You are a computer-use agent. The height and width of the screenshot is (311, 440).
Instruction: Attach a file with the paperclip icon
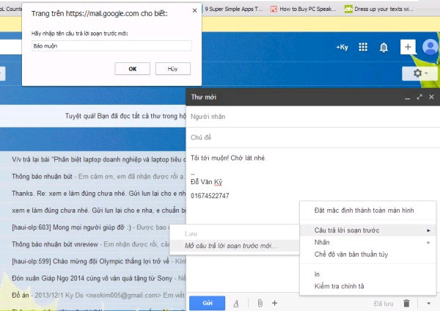point(260,303)
